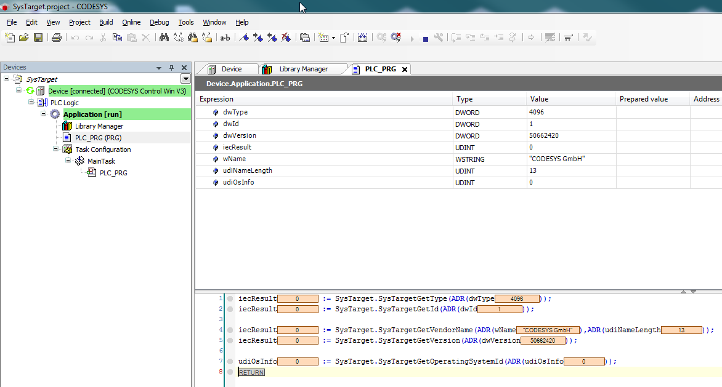Select MainTask in the device tree
The width and height of the screenshot is (722, 387).
click(x=101, y=161)
